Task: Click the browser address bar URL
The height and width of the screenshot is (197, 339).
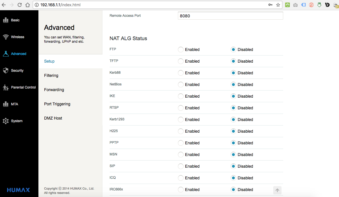Action: point(142,5)
